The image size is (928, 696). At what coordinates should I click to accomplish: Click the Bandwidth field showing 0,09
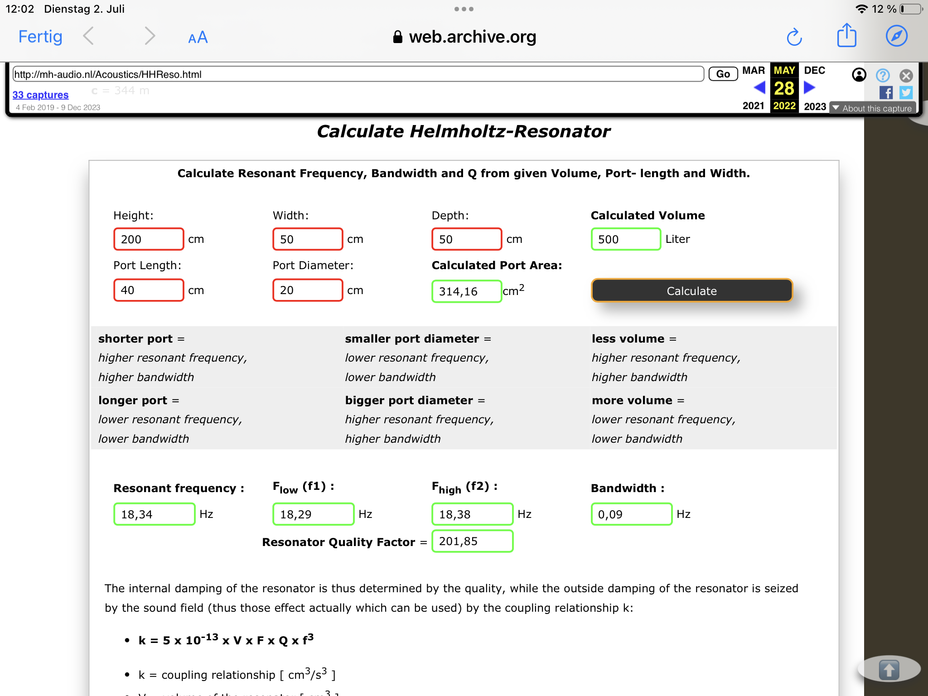coord(632,514)
